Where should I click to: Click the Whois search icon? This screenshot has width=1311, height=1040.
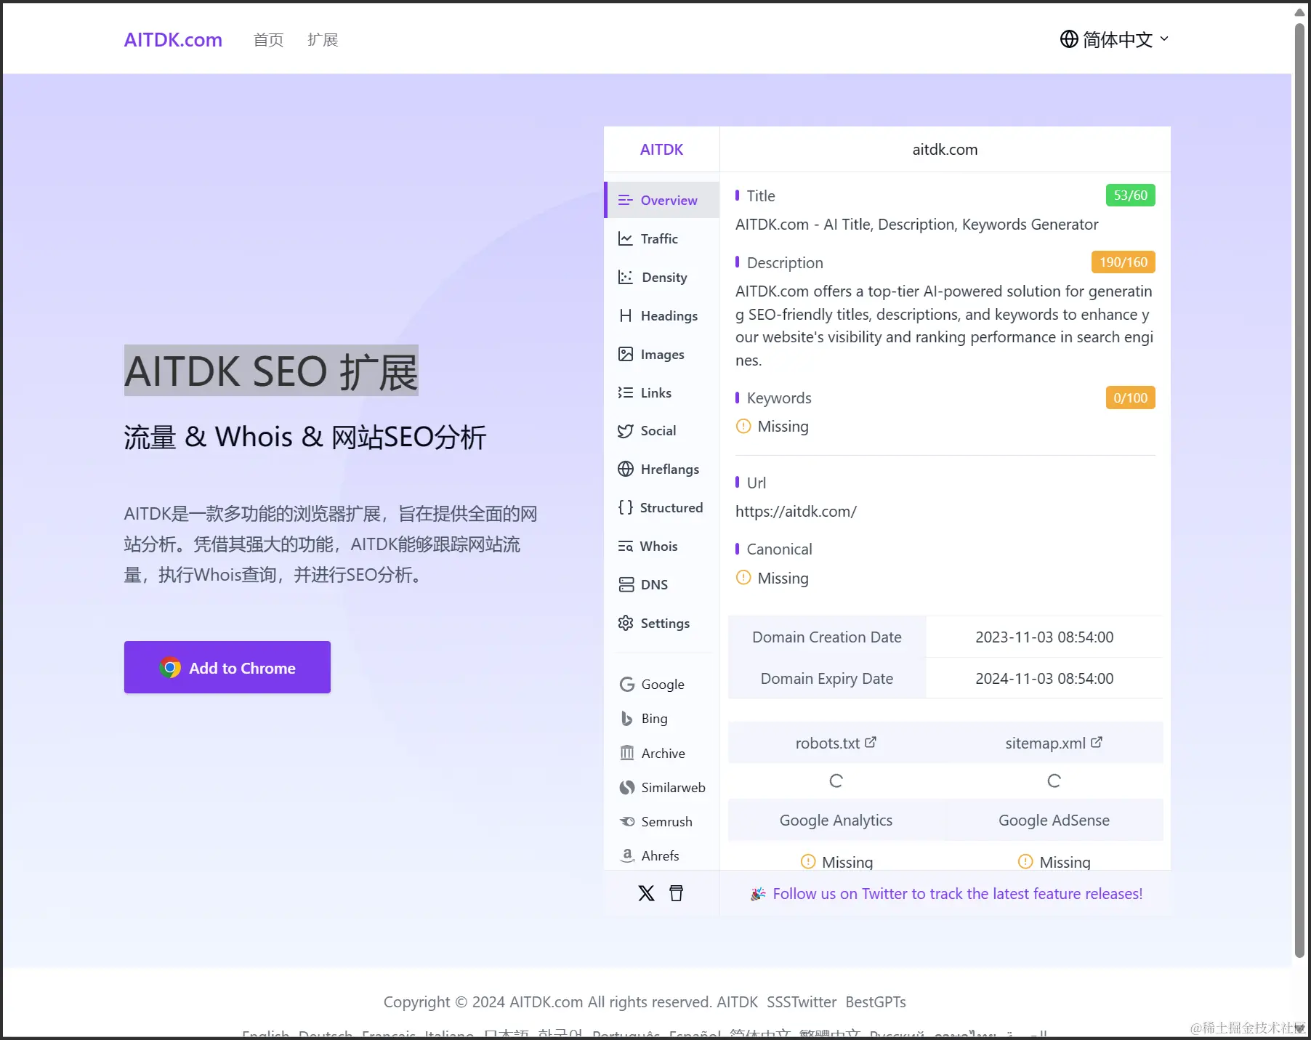click(x=625, y=546)
